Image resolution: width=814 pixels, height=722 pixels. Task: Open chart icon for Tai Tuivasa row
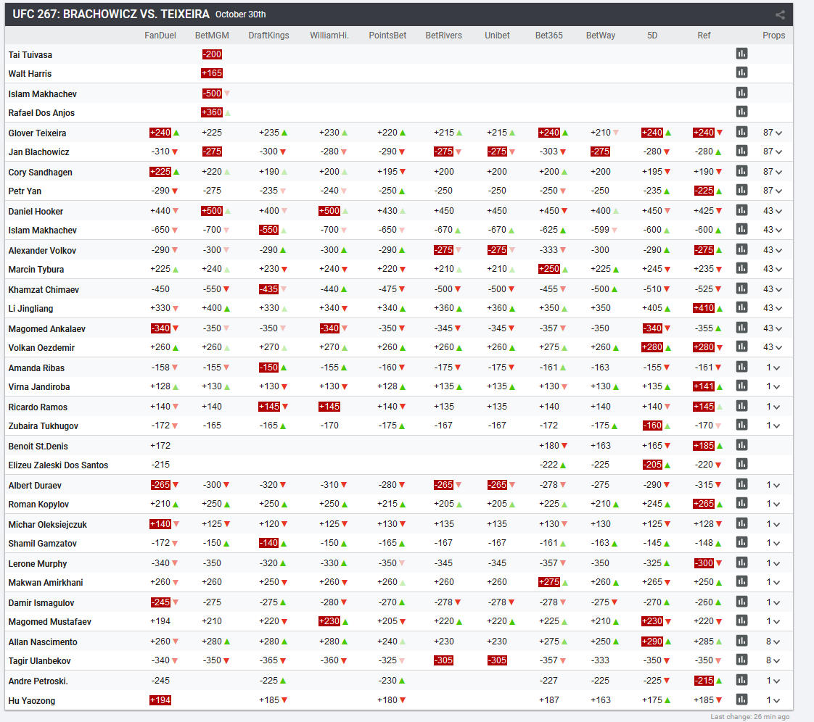(x=742, y=54)
